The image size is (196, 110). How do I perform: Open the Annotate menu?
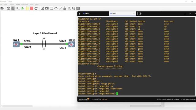[24, 5]
